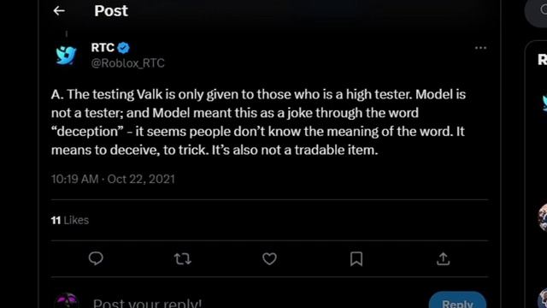This screenshot has width=547, height=308.
Task: View the 11 Likes list
Action: [70, 220]
